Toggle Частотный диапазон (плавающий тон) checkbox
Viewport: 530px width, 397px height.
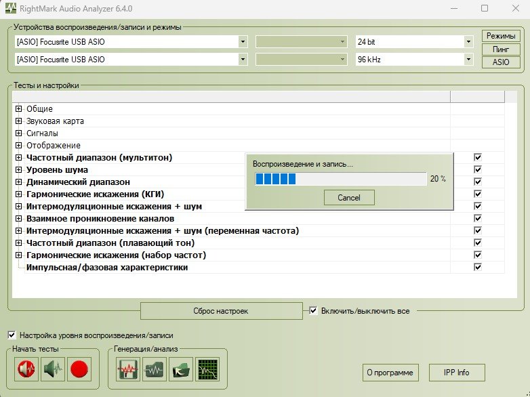pos(478,243)
